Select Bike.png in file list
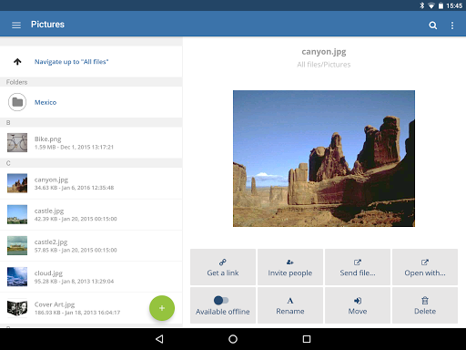Image resolution: width=466 pixels, height=350 pixels. [x=91, y=142]
